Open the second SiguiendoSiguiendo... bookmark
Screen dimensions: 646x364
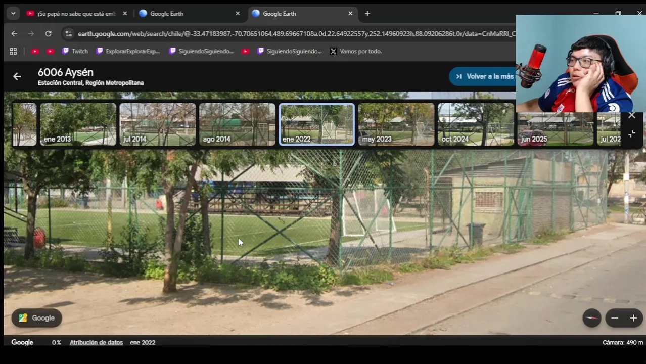[289, 51]
